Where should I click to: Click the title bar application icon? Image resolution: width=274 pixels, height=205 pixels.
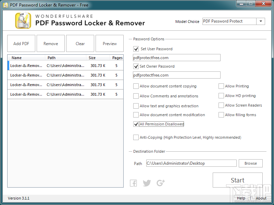pyautogui.click(x=5, y=5)
